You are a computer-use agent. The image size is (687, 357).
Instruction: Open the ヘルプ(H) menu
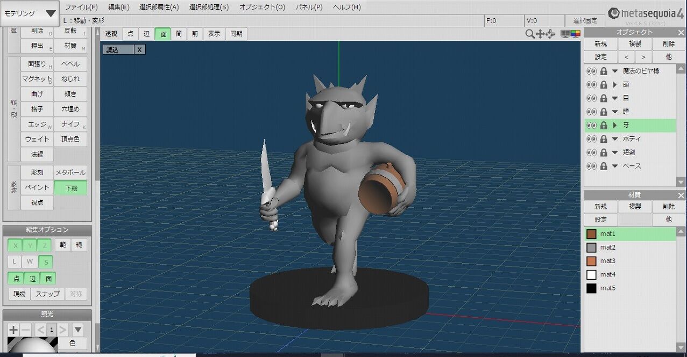346,7
